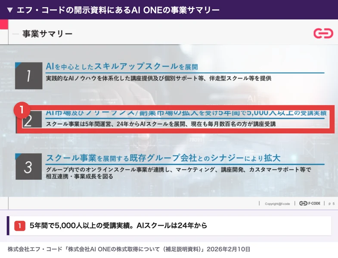Click the 事業サマリー slide heading
Viewport: 338px width, 258px height.
click(x=47, y=34)
